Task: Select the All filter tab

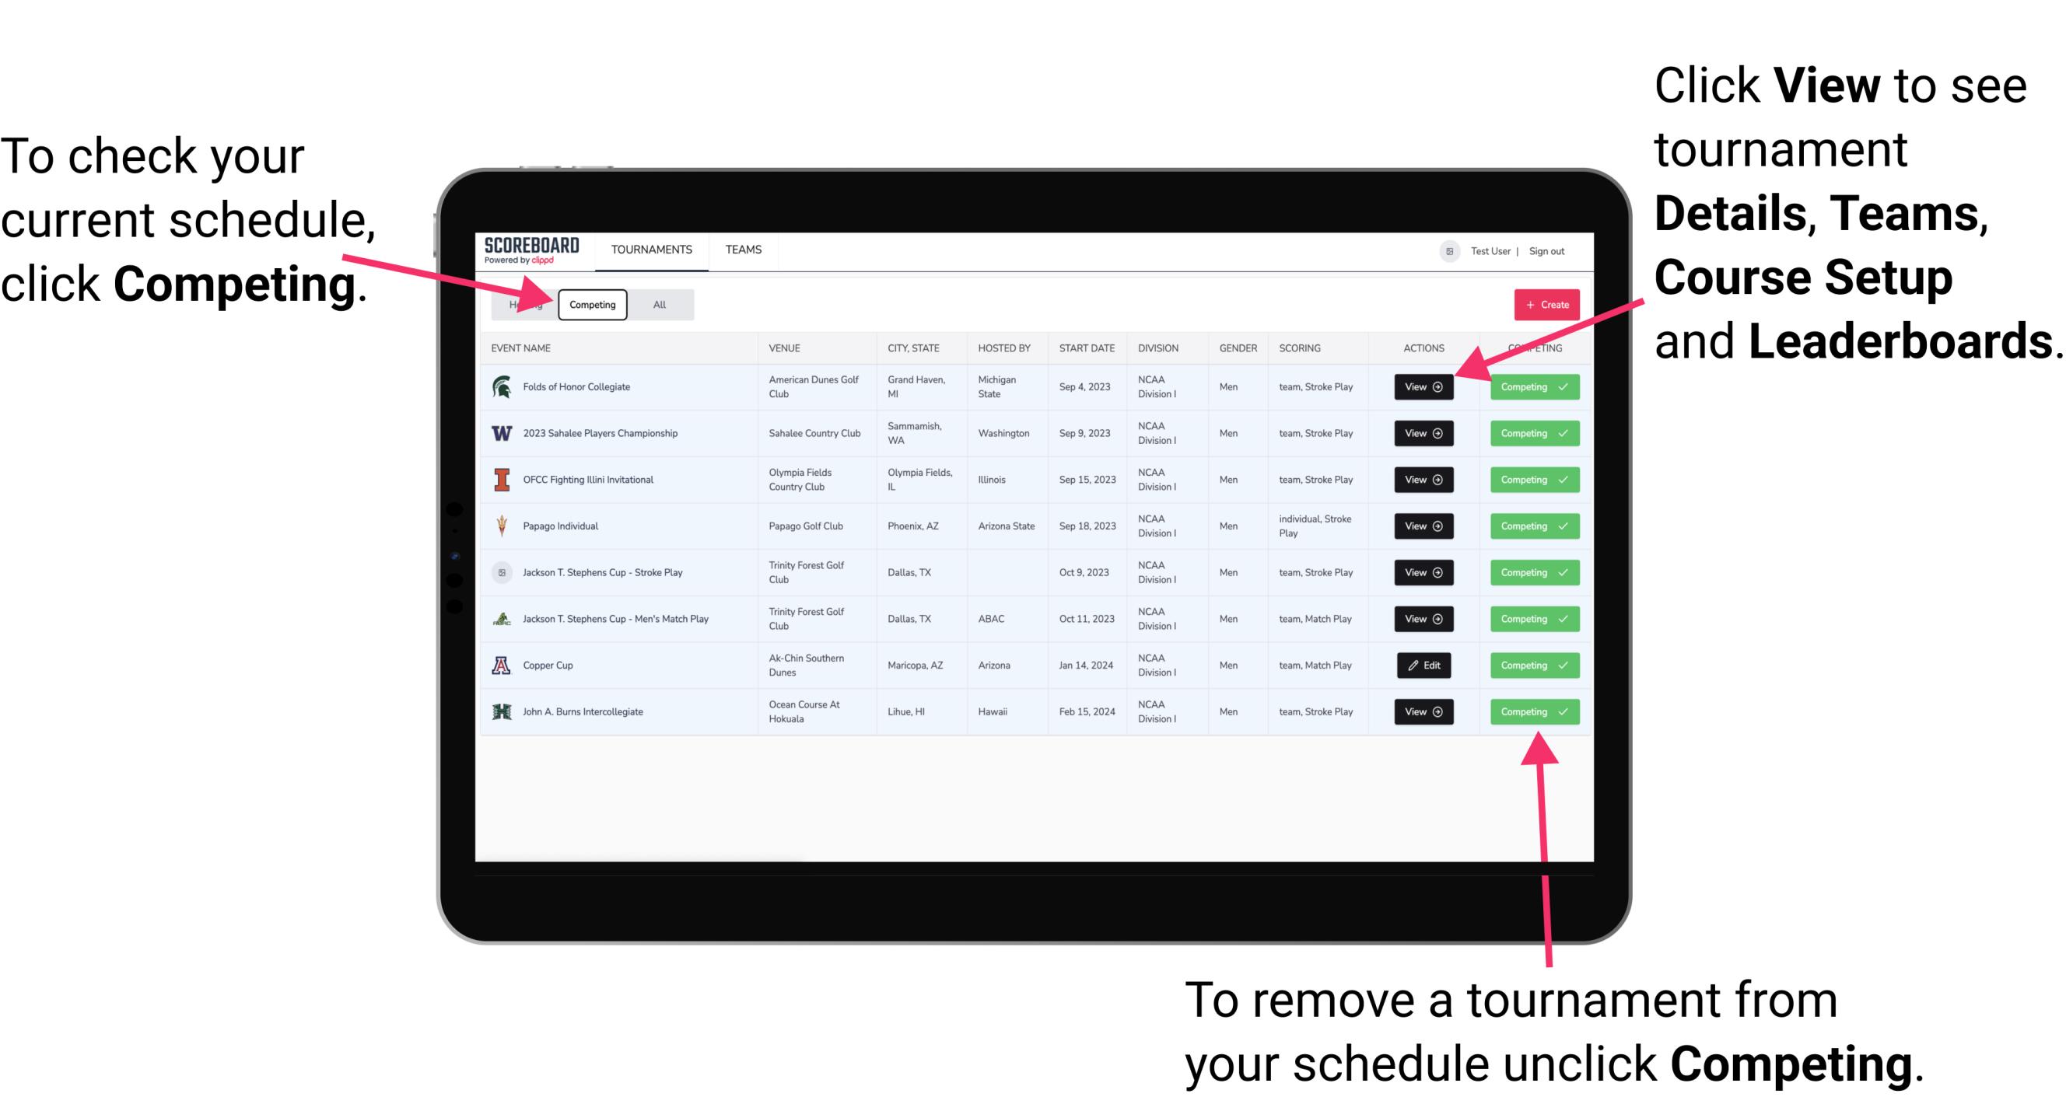Action: point(658,304)
